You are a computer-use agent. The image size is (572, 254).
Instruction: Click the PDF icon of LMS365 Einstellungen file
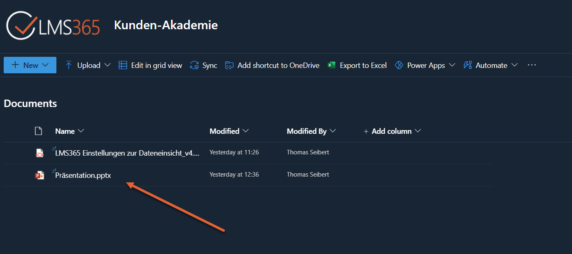point(40,153)
